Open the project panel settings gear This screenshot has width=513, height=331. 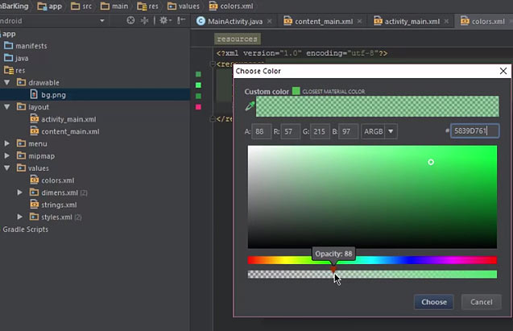[164, 21]
